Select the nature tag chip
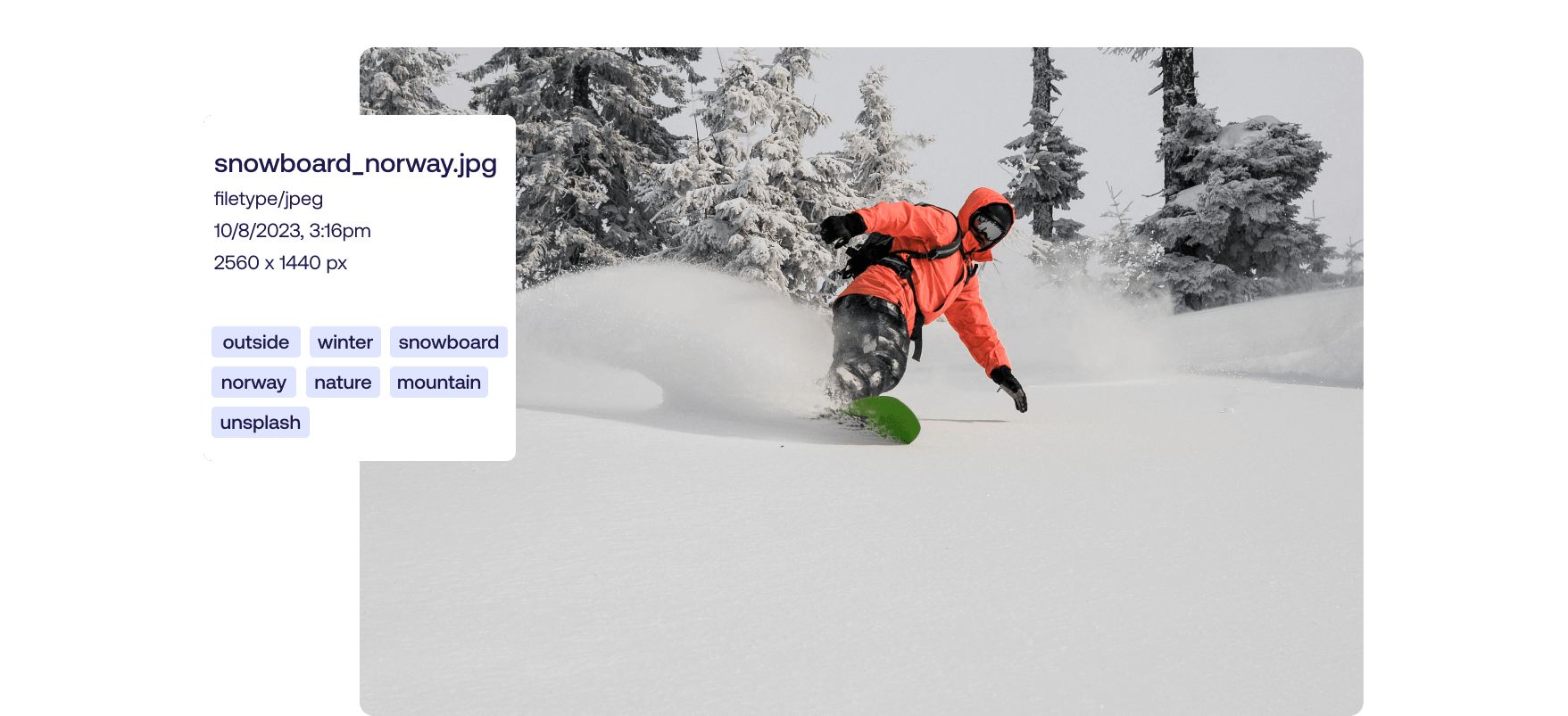The image size is (1568, 716). 343,383
